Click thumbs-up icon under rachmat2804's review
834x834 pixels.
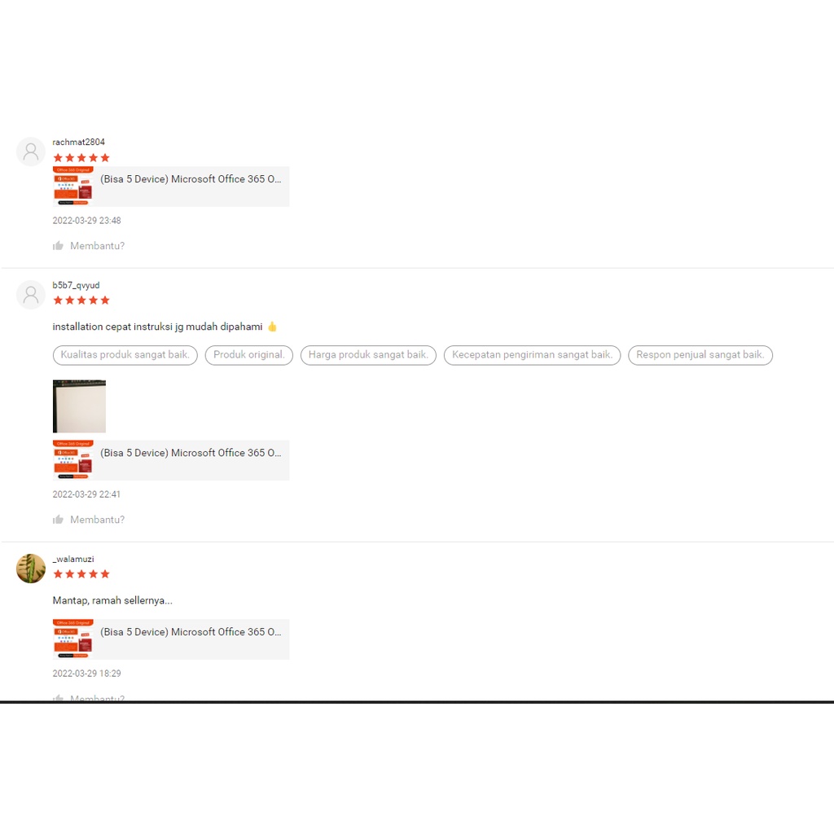58,246
